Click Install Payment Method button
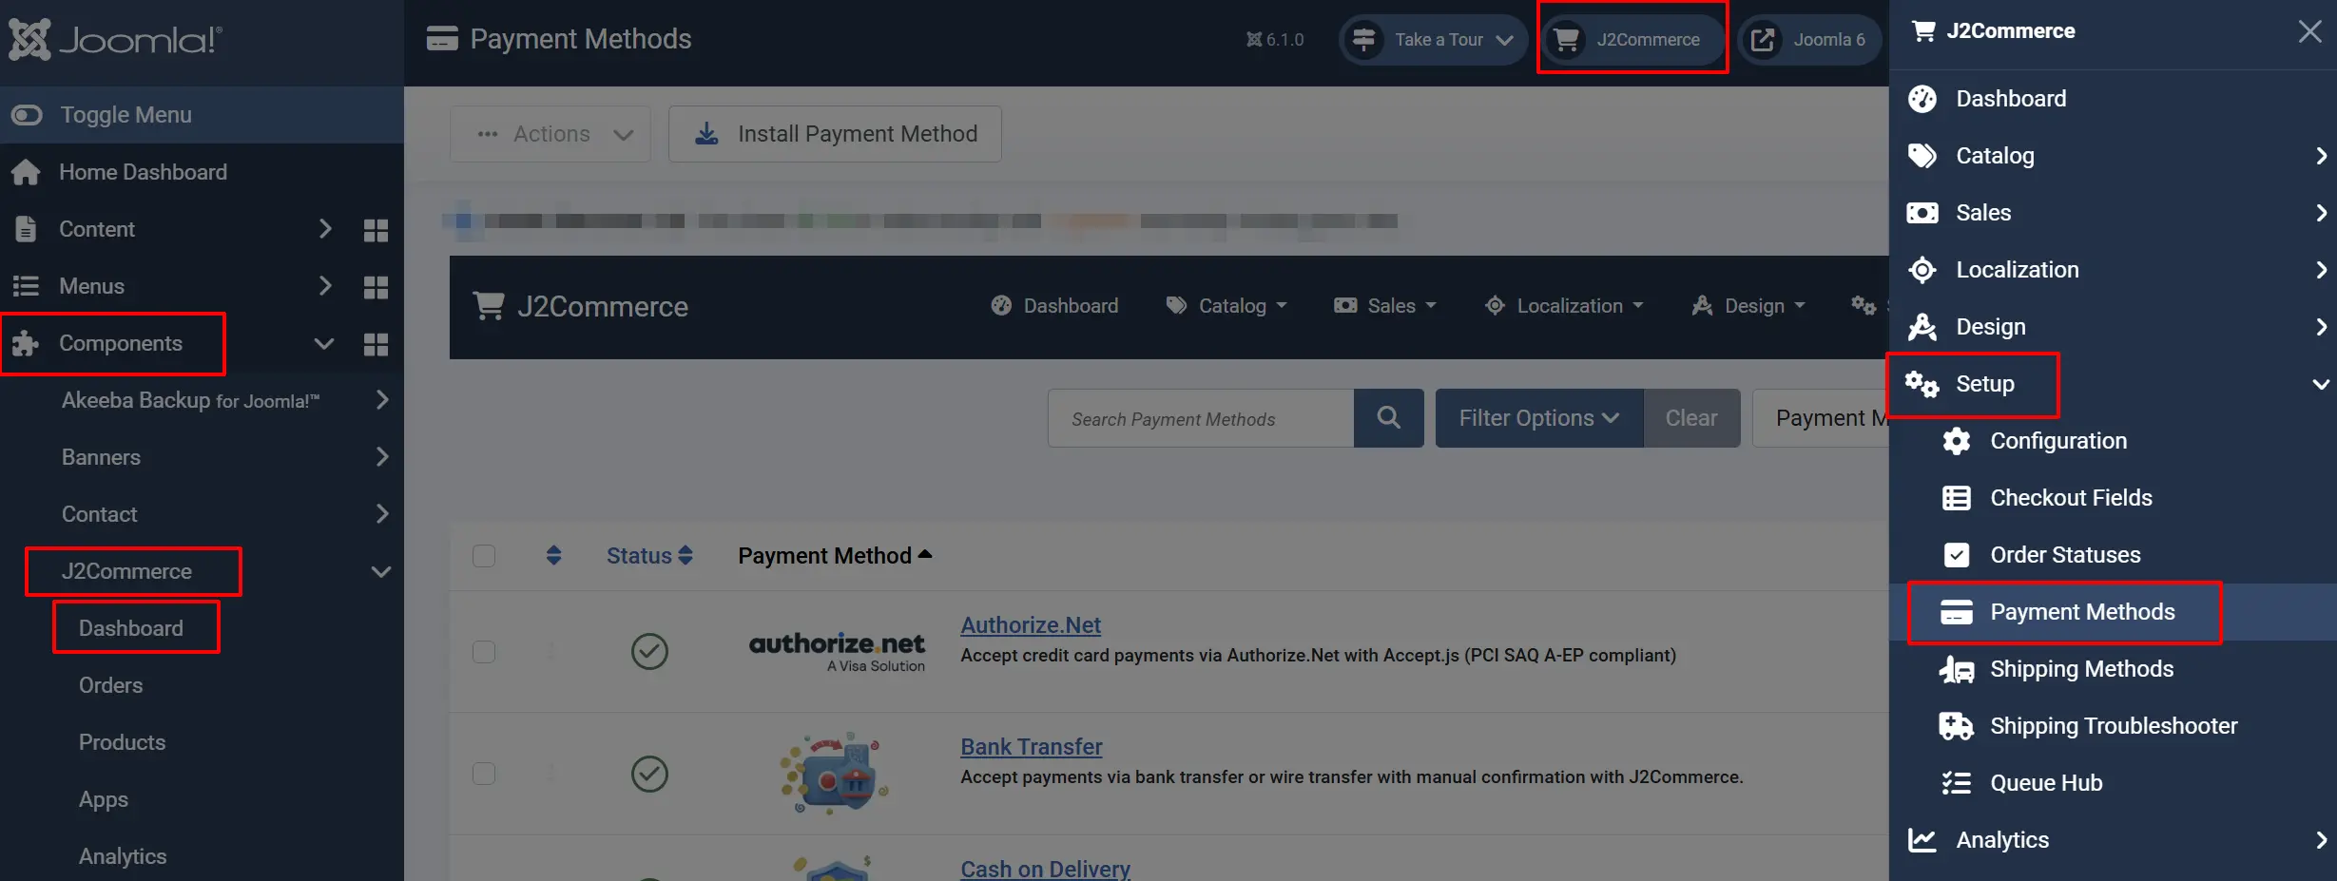The width and height of the screenshot is (2337, 881). pos(835,134)
